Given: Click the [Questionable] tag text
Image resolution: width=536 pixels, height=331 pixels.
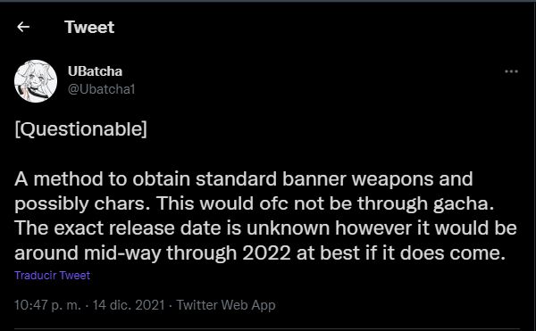Looking at the screenshot, I should 80,129.
